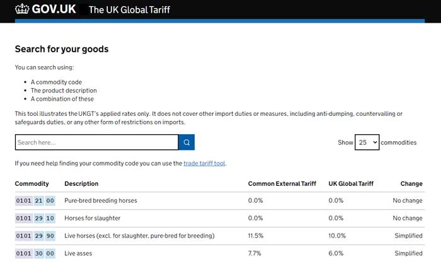Click the Simplified label for Live horses
441x262 pixels.
408,236
